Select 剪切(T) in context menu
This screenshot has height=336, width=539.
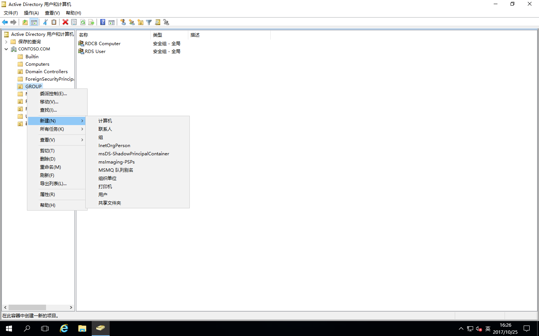click(57, 151)
